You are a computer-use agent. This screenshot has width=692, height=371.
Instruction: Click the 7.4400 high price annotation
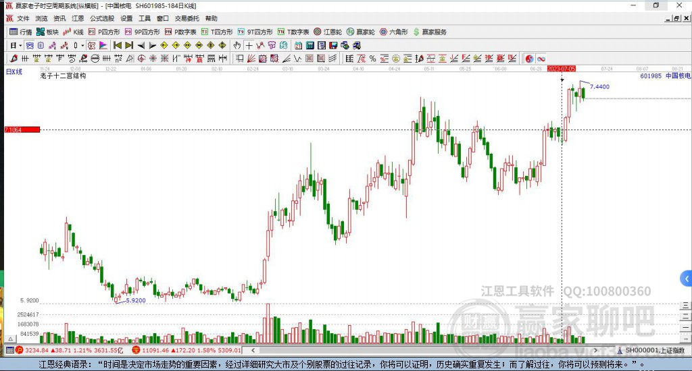tap(599, 87)
